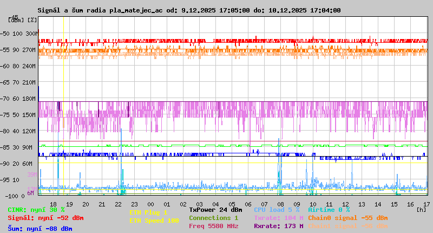Click the 'Chain1 signal -56 dBm' legend entry

(348, 226)
